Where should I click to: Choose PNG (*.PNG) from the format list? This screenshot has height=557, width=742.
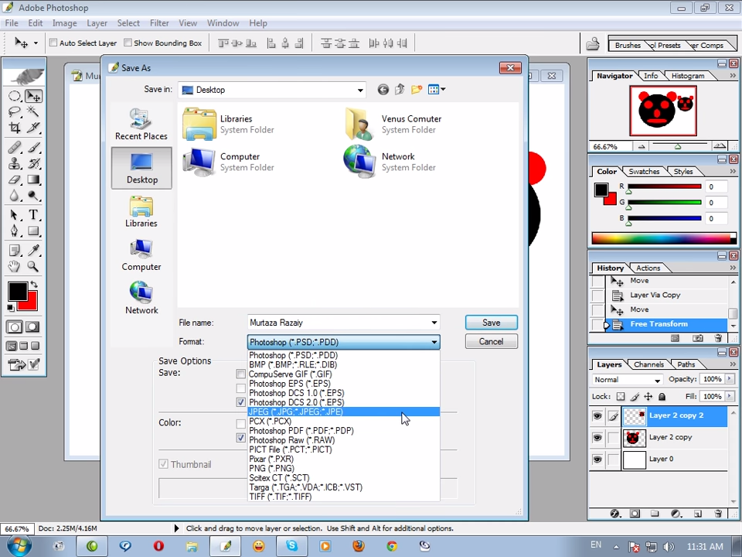pyautogui.click(x=343, y=469)
